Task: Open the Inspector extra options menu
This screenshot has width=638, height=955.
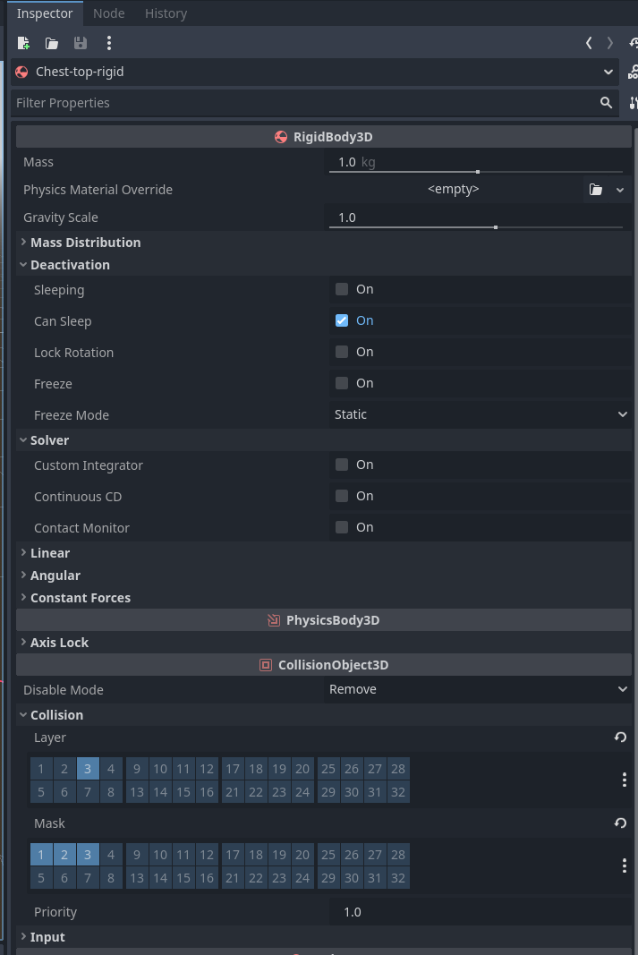Action: pyautogui.click(x=109, y=43)
